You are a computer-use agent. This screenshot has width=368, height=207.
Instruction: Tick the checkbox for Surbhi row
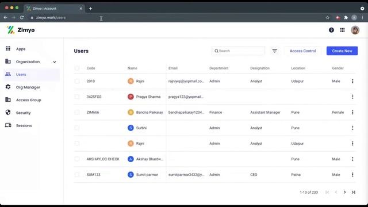[77, 128]
